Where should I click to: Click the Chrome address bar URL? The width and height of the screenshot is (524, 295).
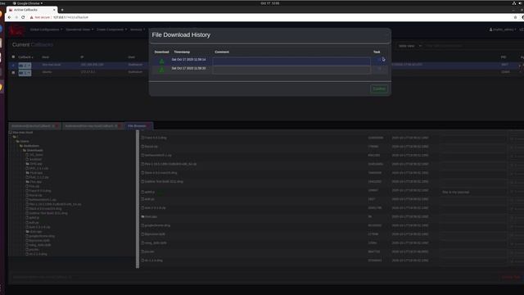point(71,17)
